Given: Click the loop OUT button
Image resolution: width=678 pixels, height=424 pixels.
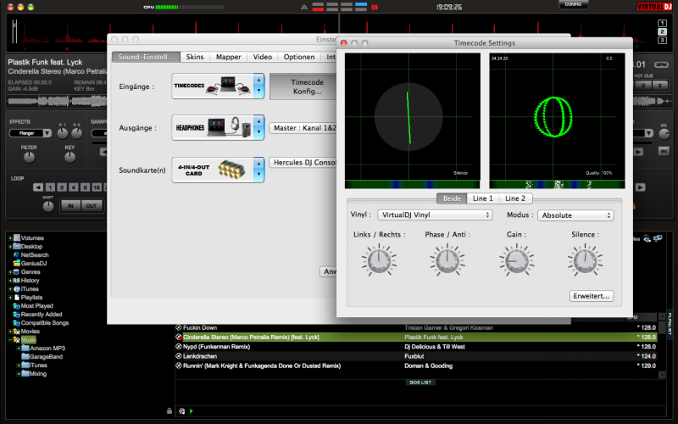Looking at the screenshot, I should point(92,206).
